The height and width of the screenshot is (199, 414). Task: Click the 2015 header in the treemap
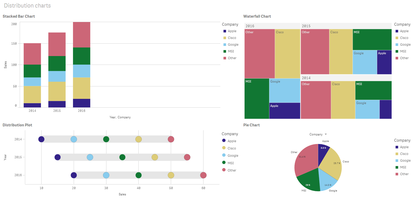(346, 26)
